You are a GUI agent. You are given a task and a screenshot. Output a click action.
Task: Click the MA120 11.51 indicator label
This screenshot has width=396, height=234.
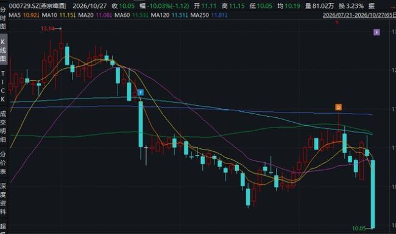(169, 15)
